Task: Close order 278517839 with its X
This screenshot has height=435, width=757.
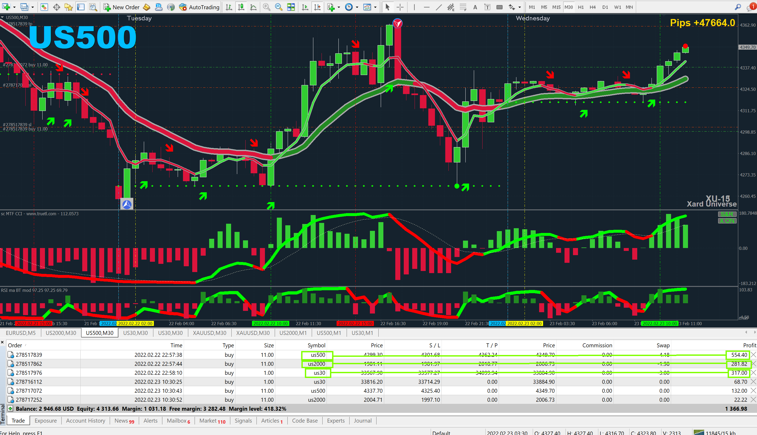Action: point(753,355)
